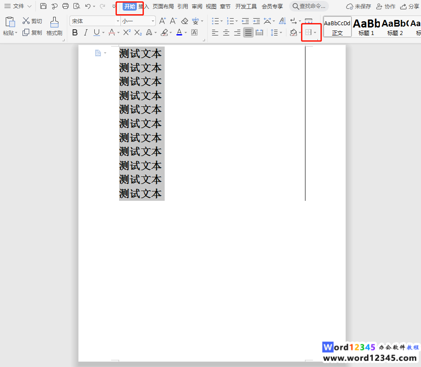
Task: Toggle justified text alignment
Action: [x=248, y=32]
